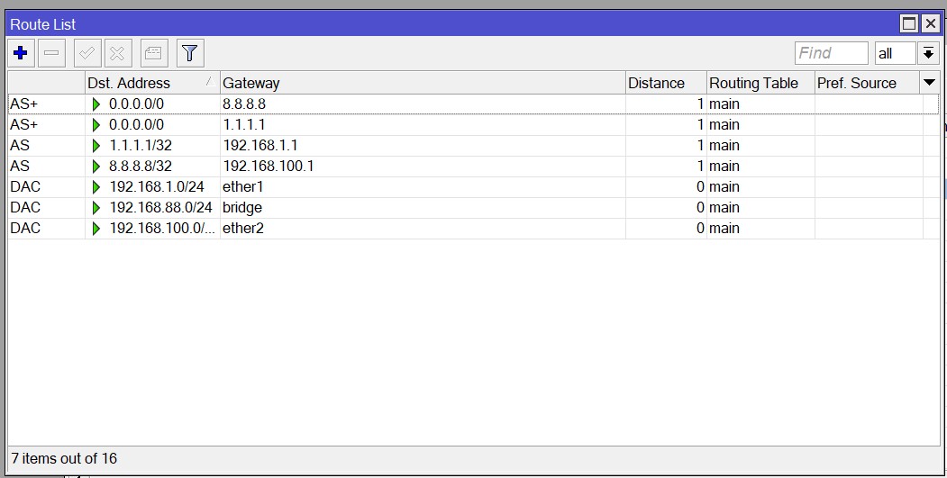Click in the Find search field
Viewport: 947px width, 478px height.
tap(831, 53)
